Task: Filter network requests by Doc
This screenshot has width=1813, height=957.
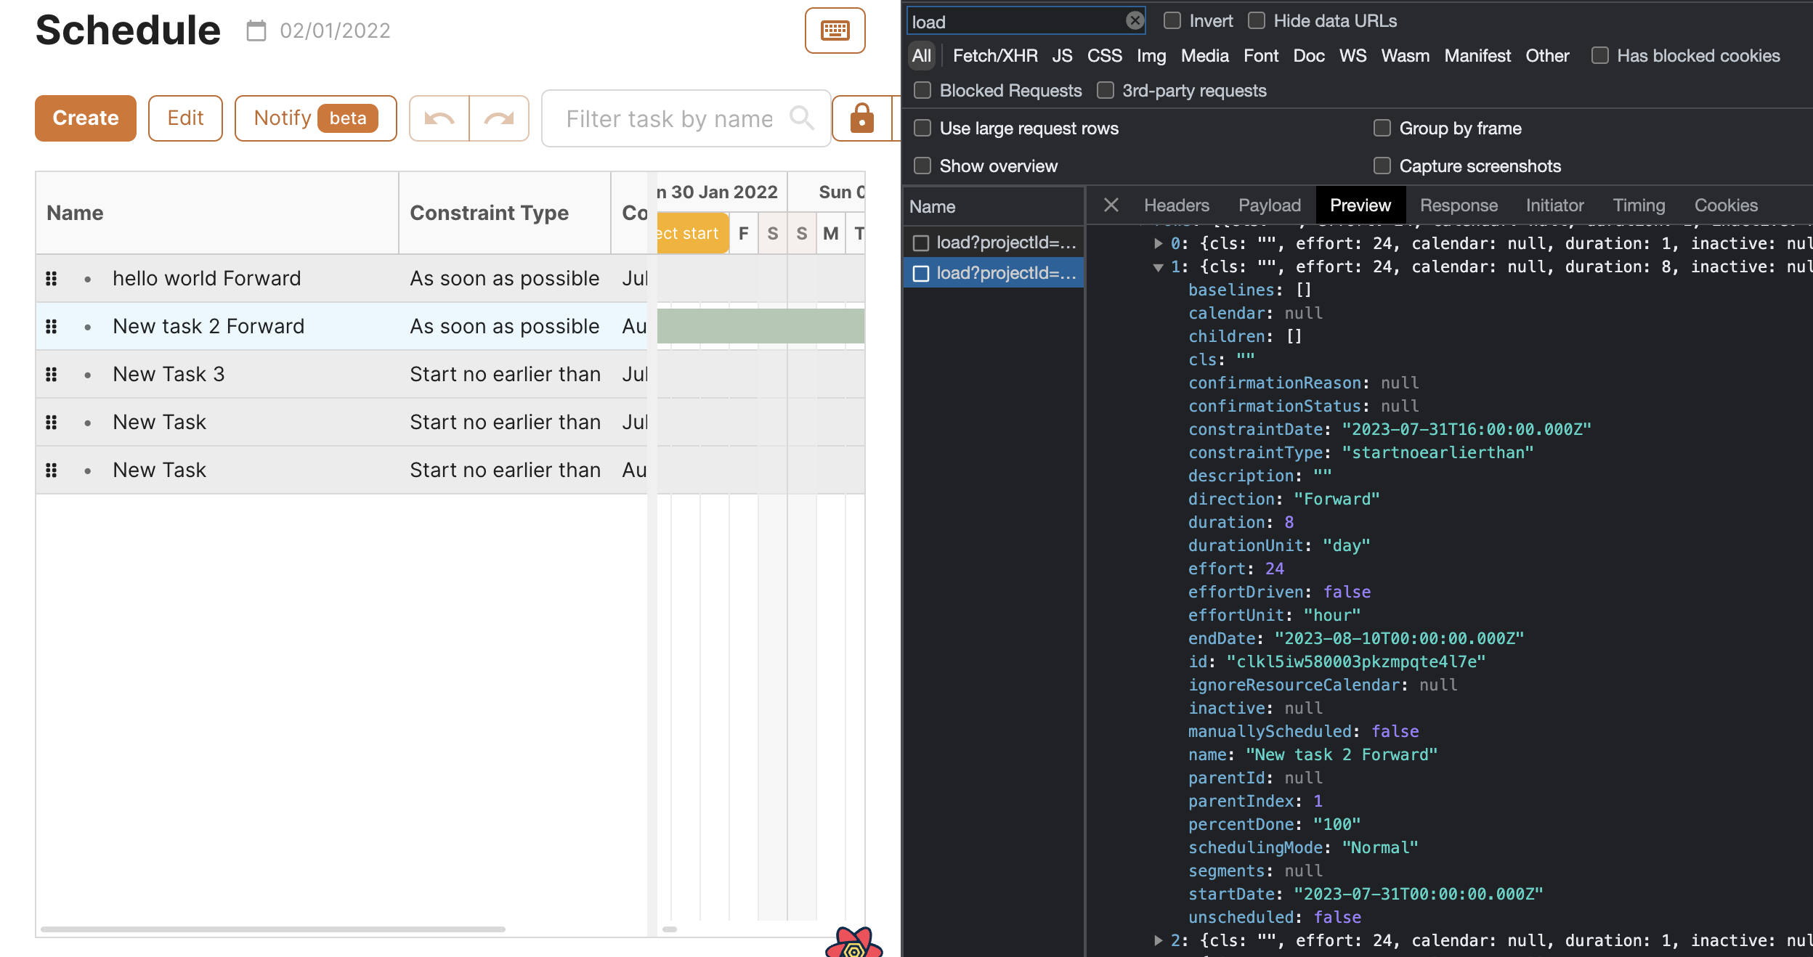Action: (x=1308, y=56)
